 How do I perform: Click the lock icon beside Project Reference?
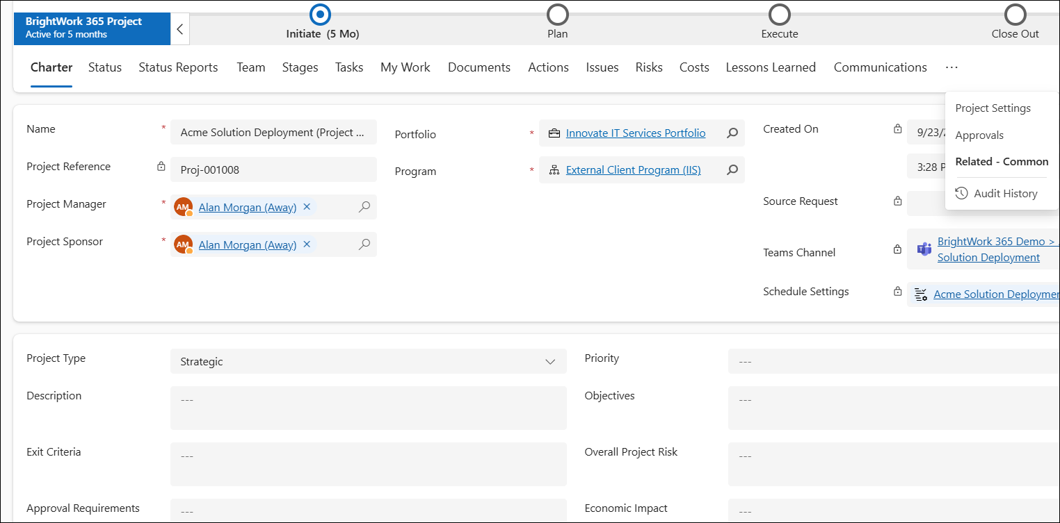(161, 167)
